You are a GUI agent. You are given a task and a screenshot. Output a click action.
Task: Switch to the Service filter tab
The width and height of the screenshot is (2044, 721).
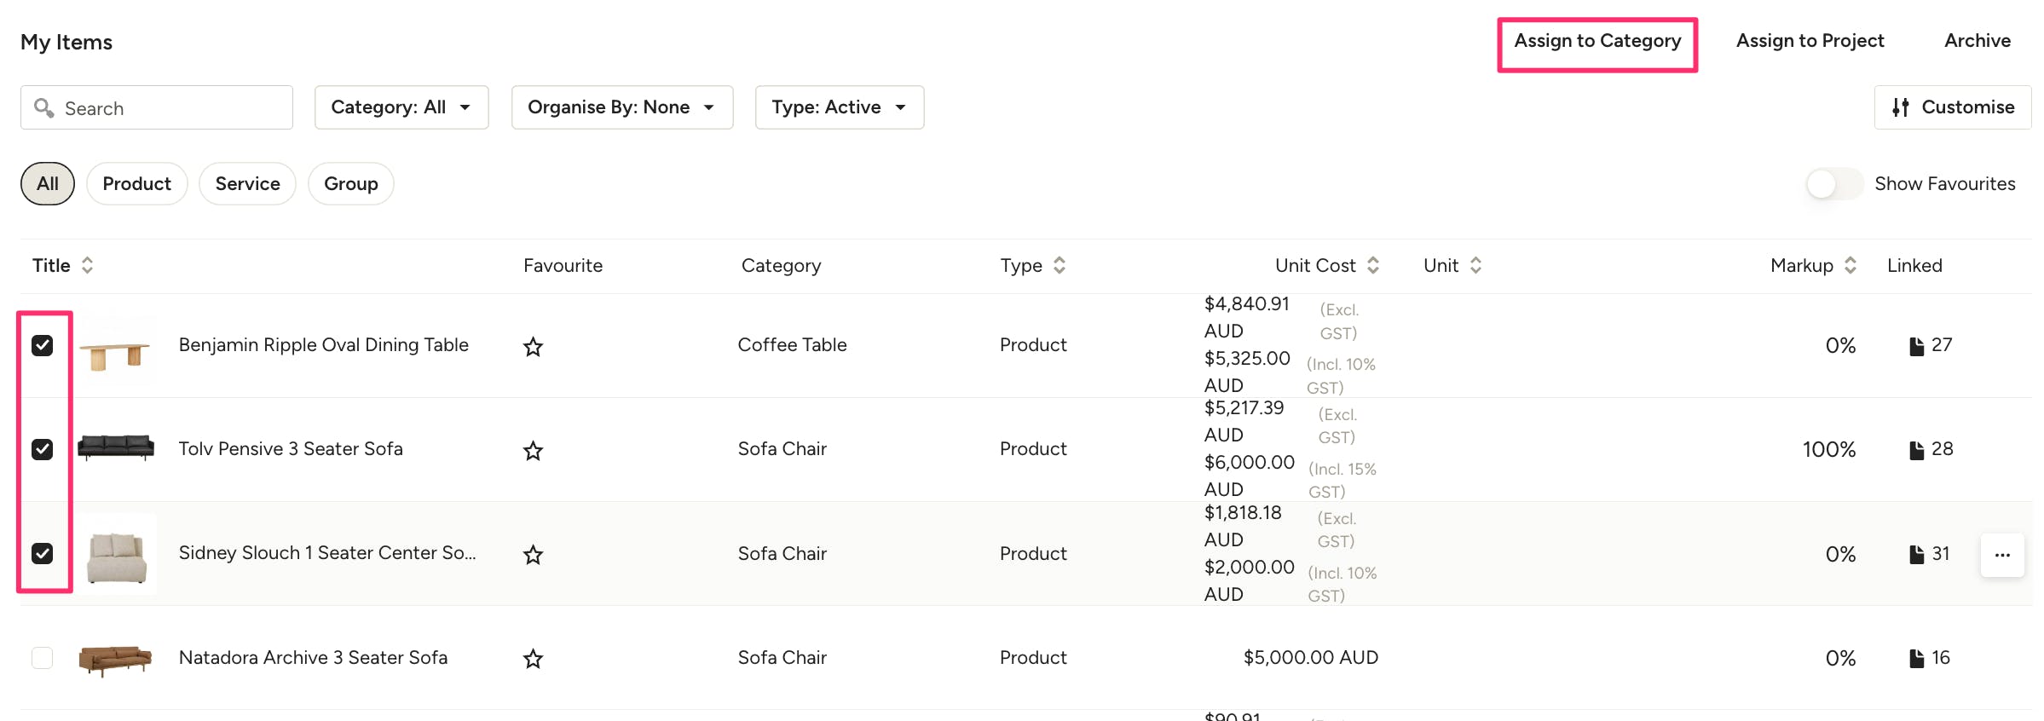pyautogui.click(x=247, y=184)
